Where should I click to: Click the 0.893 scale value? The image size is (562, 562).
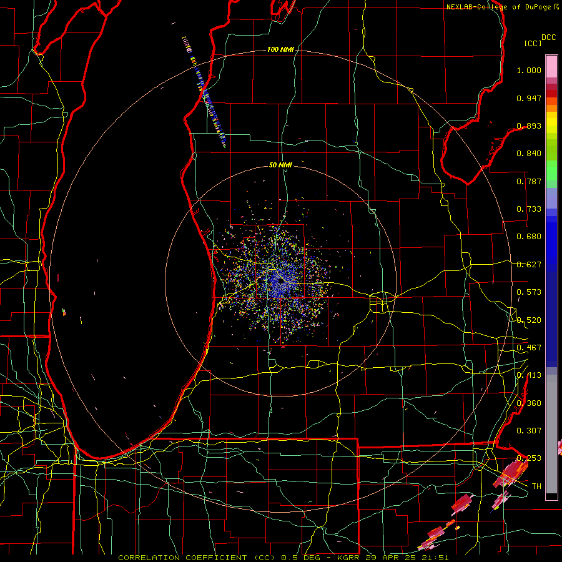[x=529, y=126]
